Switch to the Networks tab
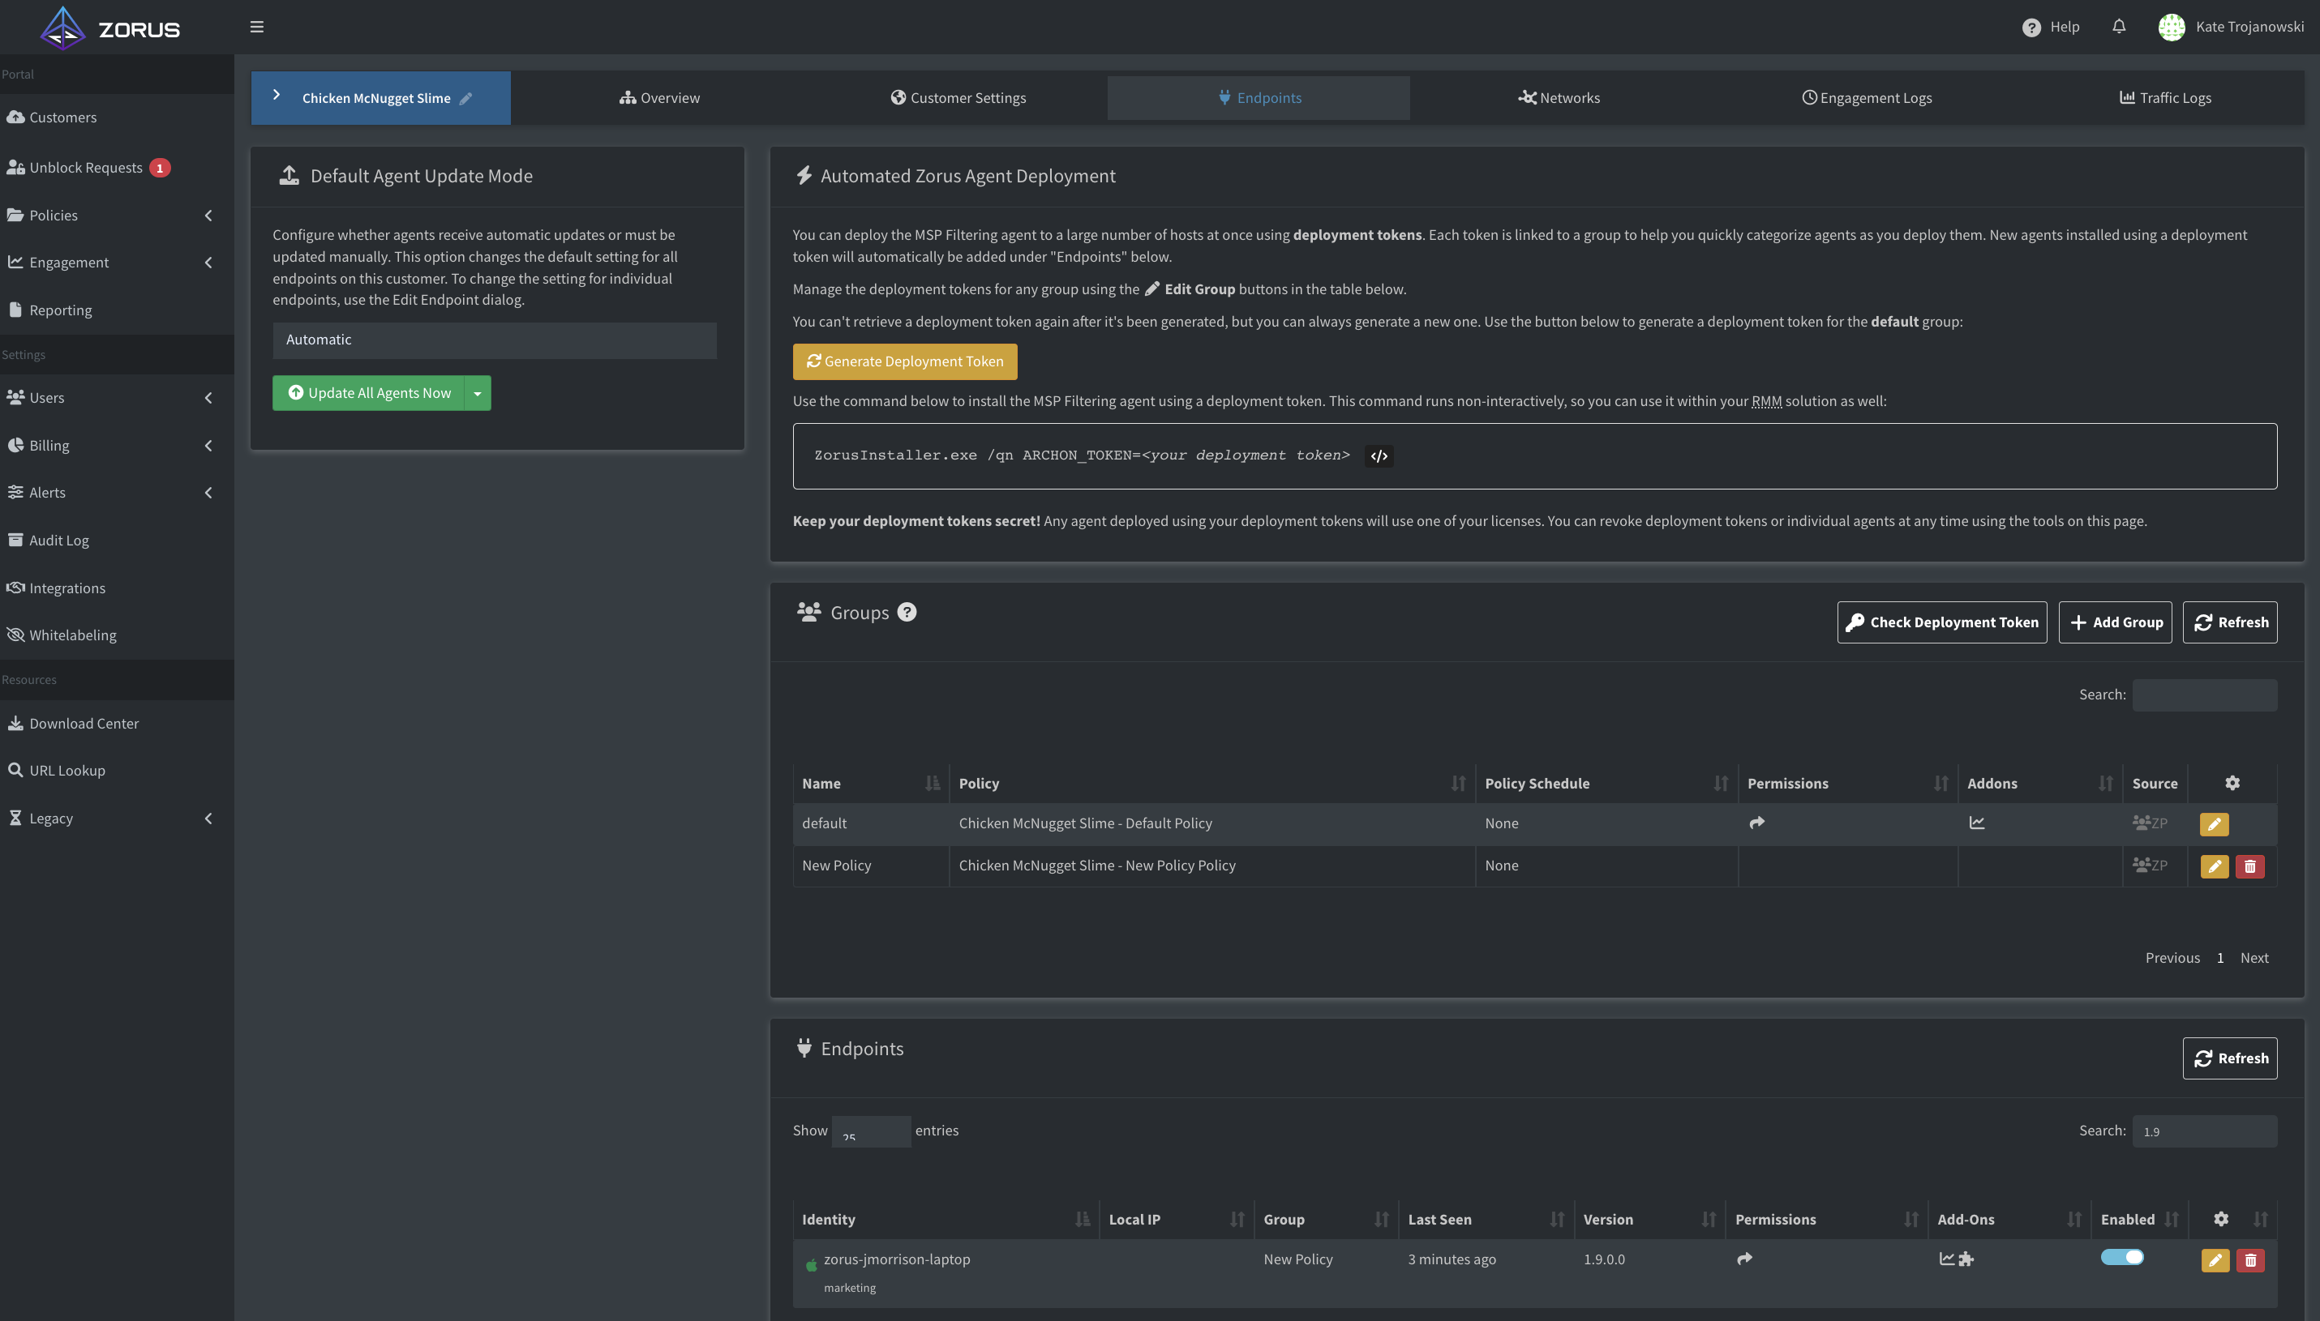2320x1321 pixels. point(1559,97)
